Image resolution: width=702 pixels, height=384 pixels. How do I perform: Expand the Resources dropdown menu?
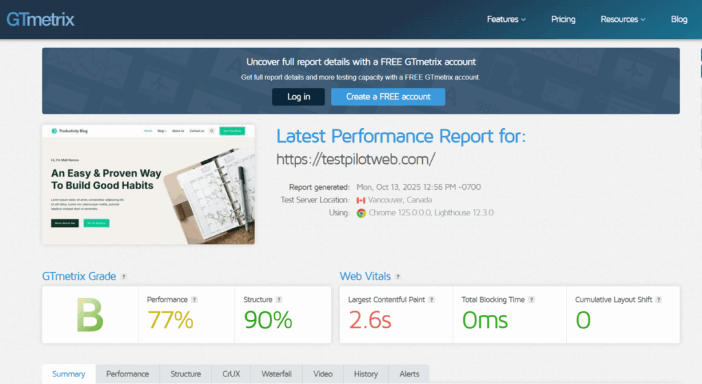tap(622, 19)
